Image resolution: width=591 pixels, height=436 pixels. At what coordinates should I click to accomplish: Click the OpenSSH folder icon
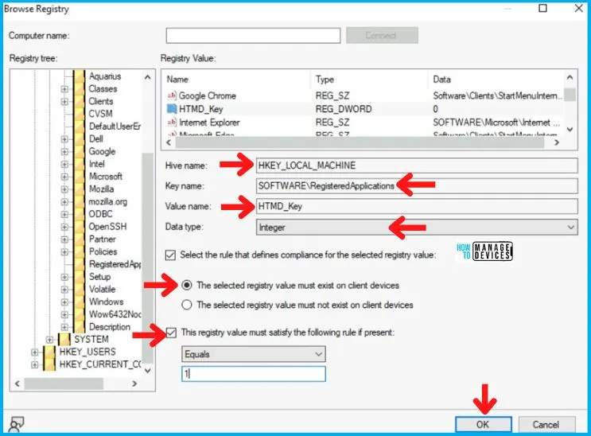coord(79,227)
